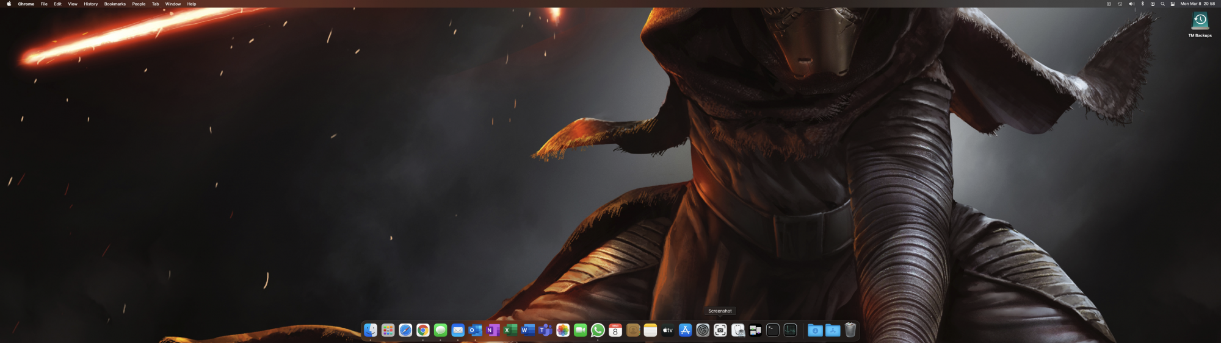Open WhatsApp from the dock
The width and height of the screenshot is (1221, 343).
[598, 330]
